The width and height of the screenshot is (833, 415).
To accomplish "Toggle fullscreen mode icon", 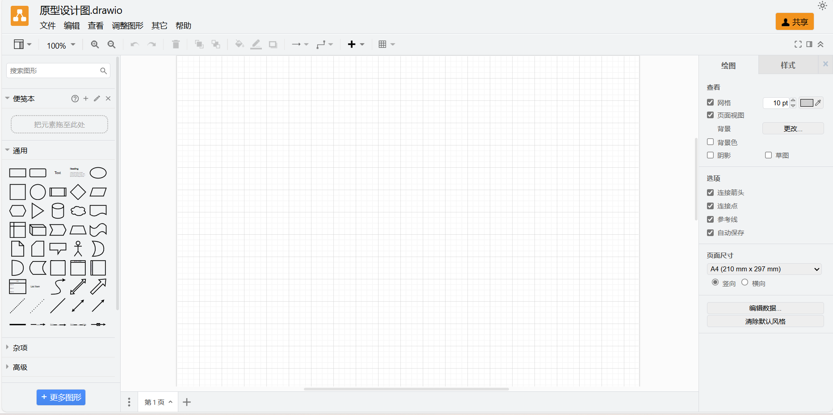I will pos(798,44).
